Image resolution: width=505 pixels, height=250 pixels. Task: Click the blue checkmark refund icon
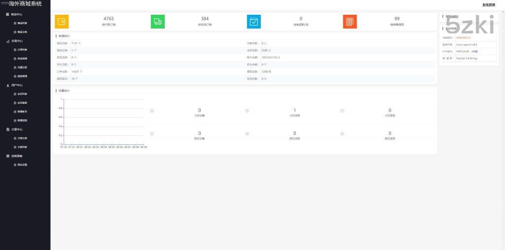pyautogui.click(x=254, y=22)
